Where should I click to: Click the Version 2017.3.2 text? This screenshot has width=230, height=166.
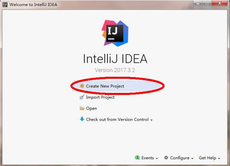coord(115,70)
